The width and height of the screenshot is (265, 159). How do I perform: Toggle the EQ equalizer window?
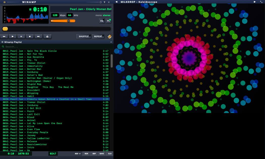coord(102,21)
